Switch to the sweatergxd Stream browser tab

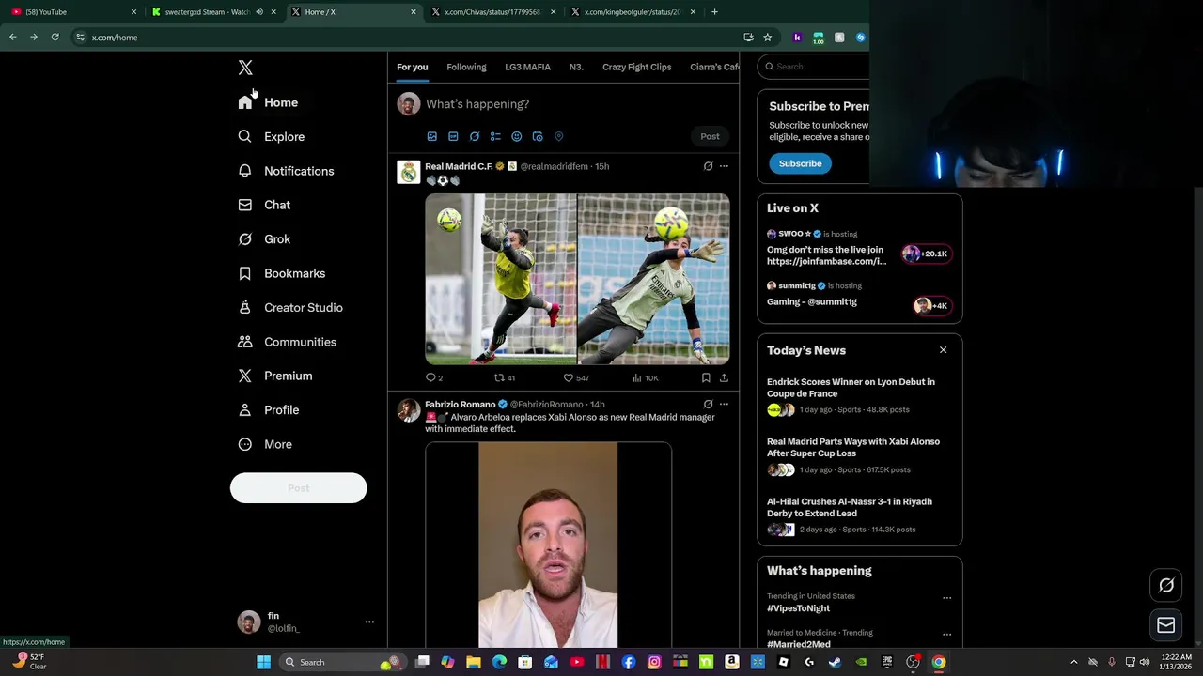(212, 12)
